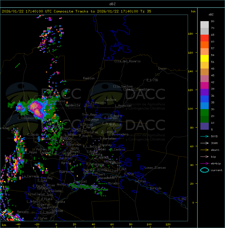Click the 'V_Flores' map label
Screen dimensions: 225x228
[x=41, y=218]
